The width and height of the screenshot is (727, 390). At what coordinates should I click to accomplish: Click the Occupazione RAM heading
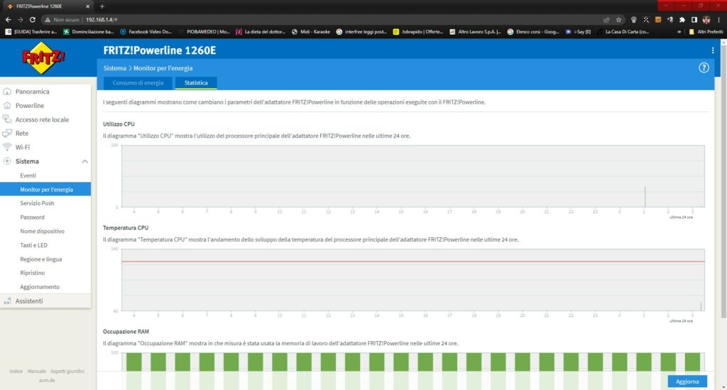(126, 332)
